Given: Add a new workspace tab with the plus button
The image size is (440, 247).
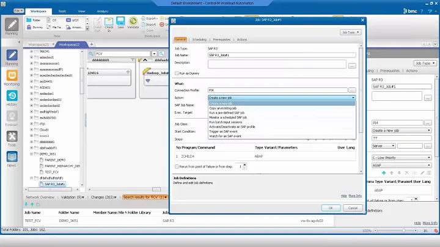Looking at the screenshot, I should click(92, 44).
